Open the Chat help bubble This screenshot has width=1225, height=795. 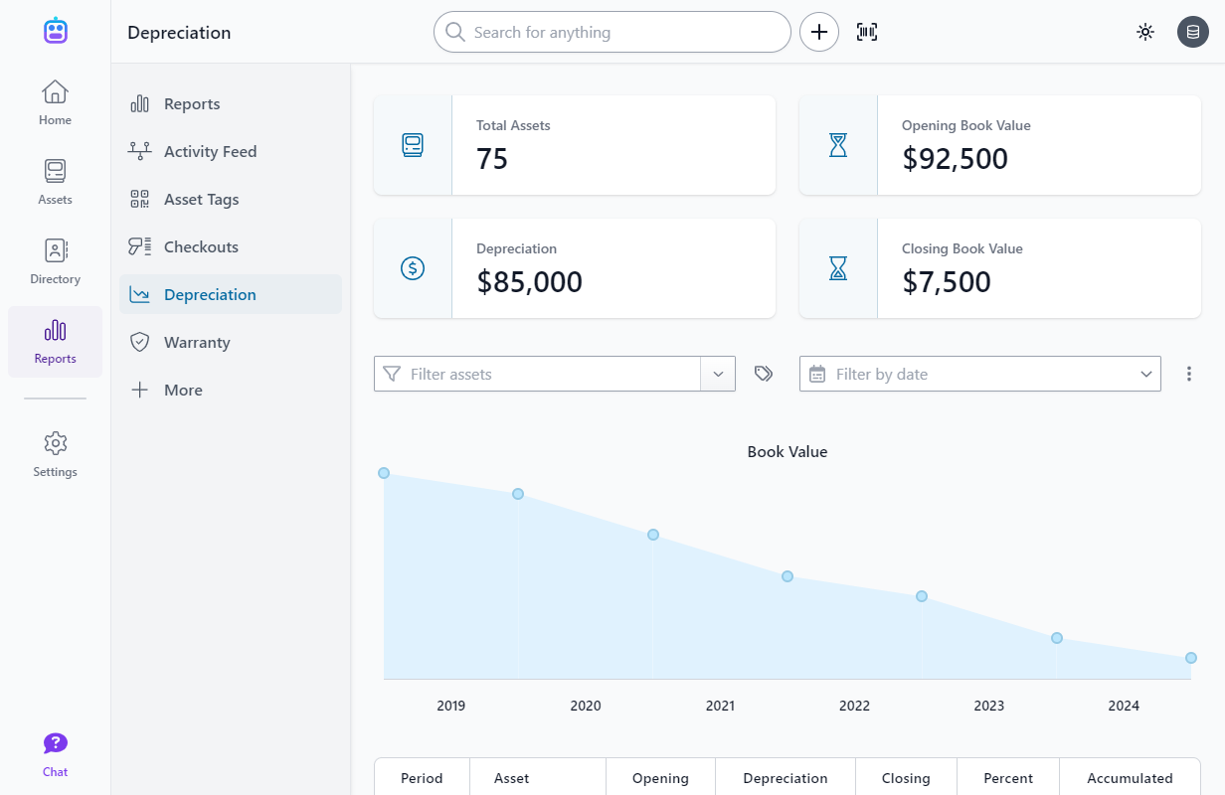(x=55, y=743)
